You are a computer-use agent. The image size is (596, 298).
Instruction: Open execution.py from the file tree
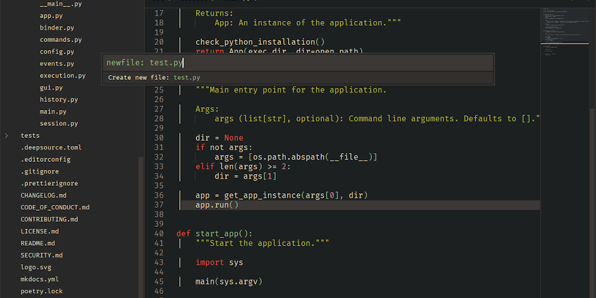[62, 76]
